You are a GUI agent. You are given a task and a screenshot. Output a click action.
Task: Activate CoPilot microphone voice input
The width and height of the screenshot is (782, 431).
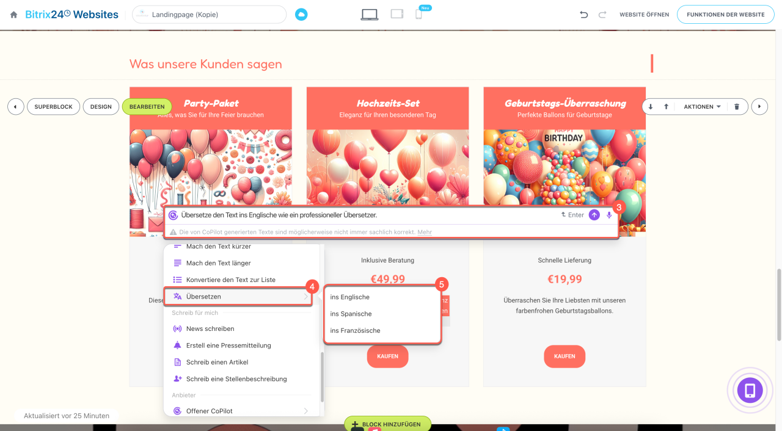coord(609,215)
